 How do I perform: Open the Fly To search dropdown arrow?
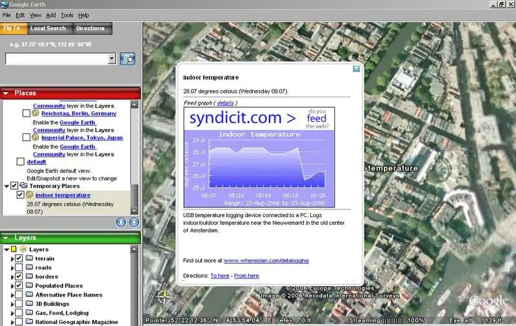coord(112,59)
